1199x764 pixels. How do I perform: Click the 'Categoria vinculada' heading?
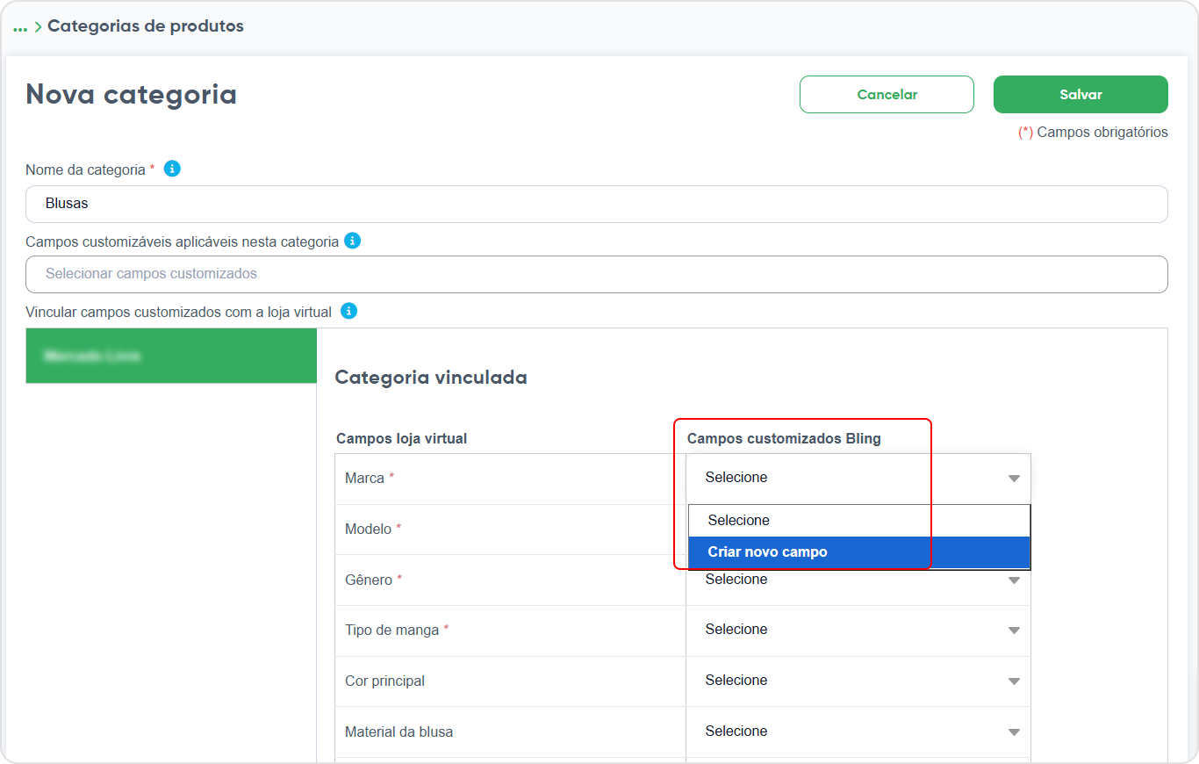click(x=431, y=378)
